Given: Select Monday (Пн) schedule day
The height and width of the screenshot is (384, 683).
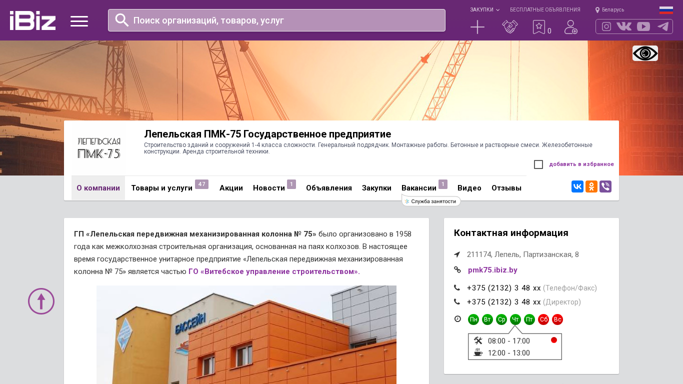Looking at the screenshot, I should (x=473, y=319).
